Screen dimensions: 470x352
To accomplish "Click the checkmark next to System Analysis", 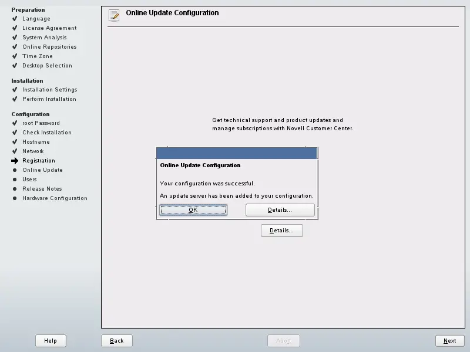I will tap(15, 38).
